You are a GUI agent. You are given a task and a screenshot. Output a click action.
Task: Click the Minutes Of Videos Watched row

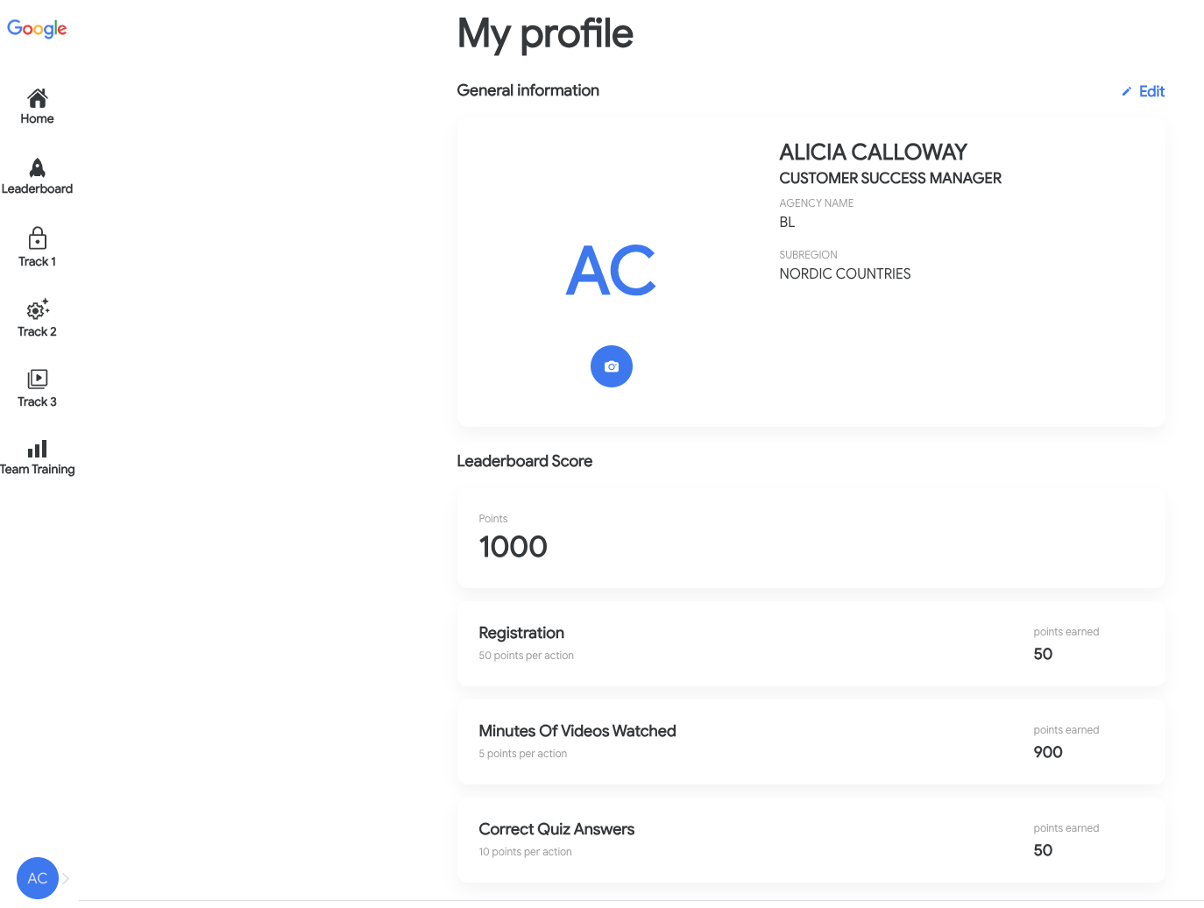(x=811, y=741)
